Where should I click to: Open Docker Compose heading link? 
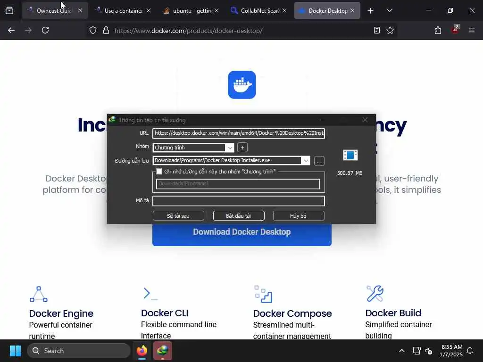(x=292, y=313)
